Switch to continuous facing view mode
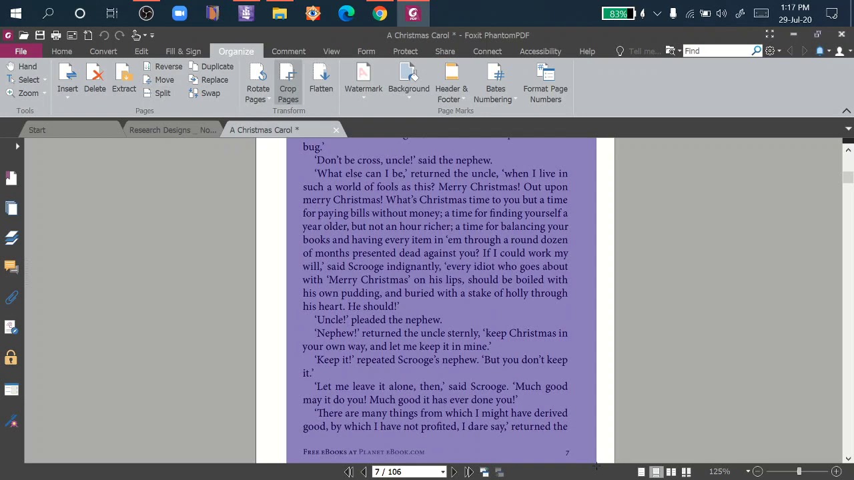This screenshot has width=854, height=480. click(686, 472)
